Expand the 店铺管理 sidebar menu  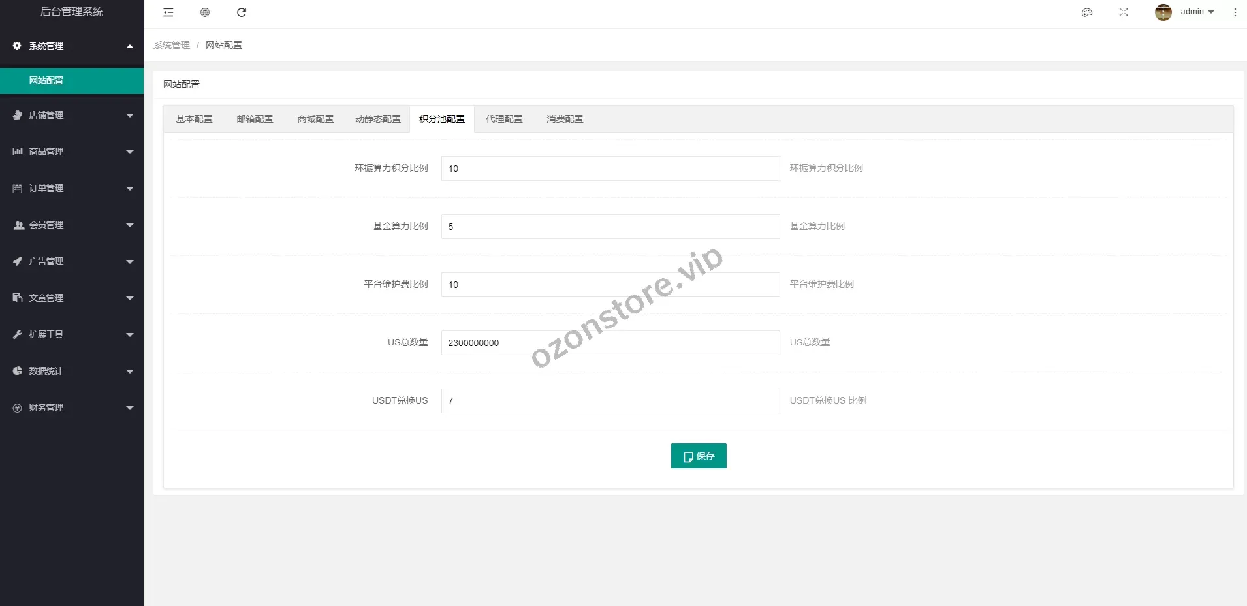click(72, 115)
